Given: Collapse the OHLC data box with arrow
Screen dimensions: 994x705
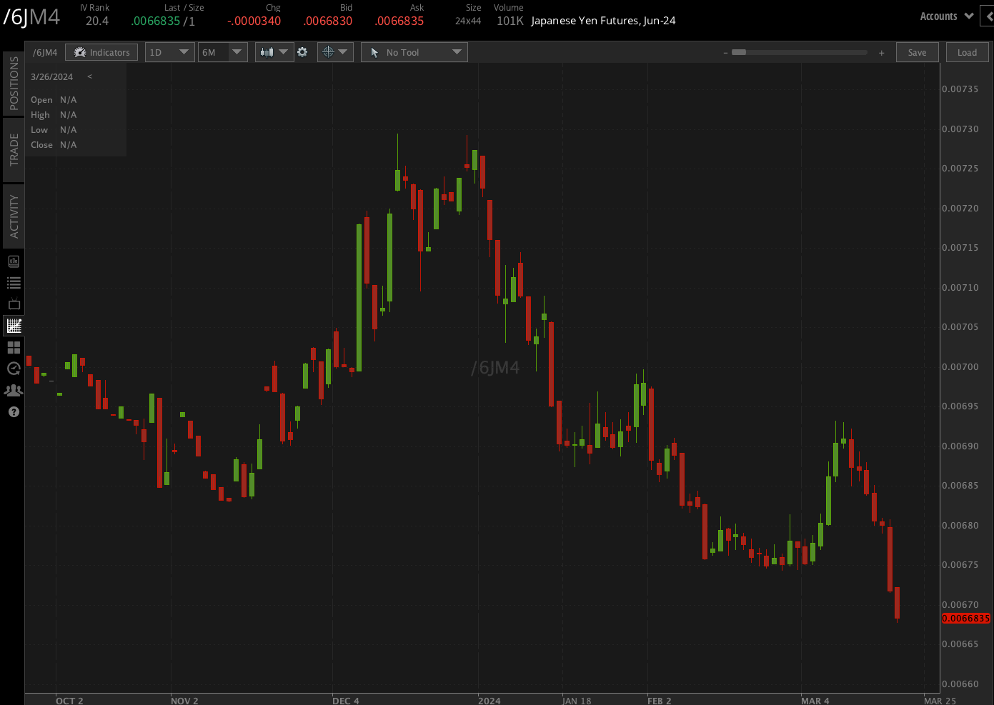Looking at the screenshot, I should 89,76.
